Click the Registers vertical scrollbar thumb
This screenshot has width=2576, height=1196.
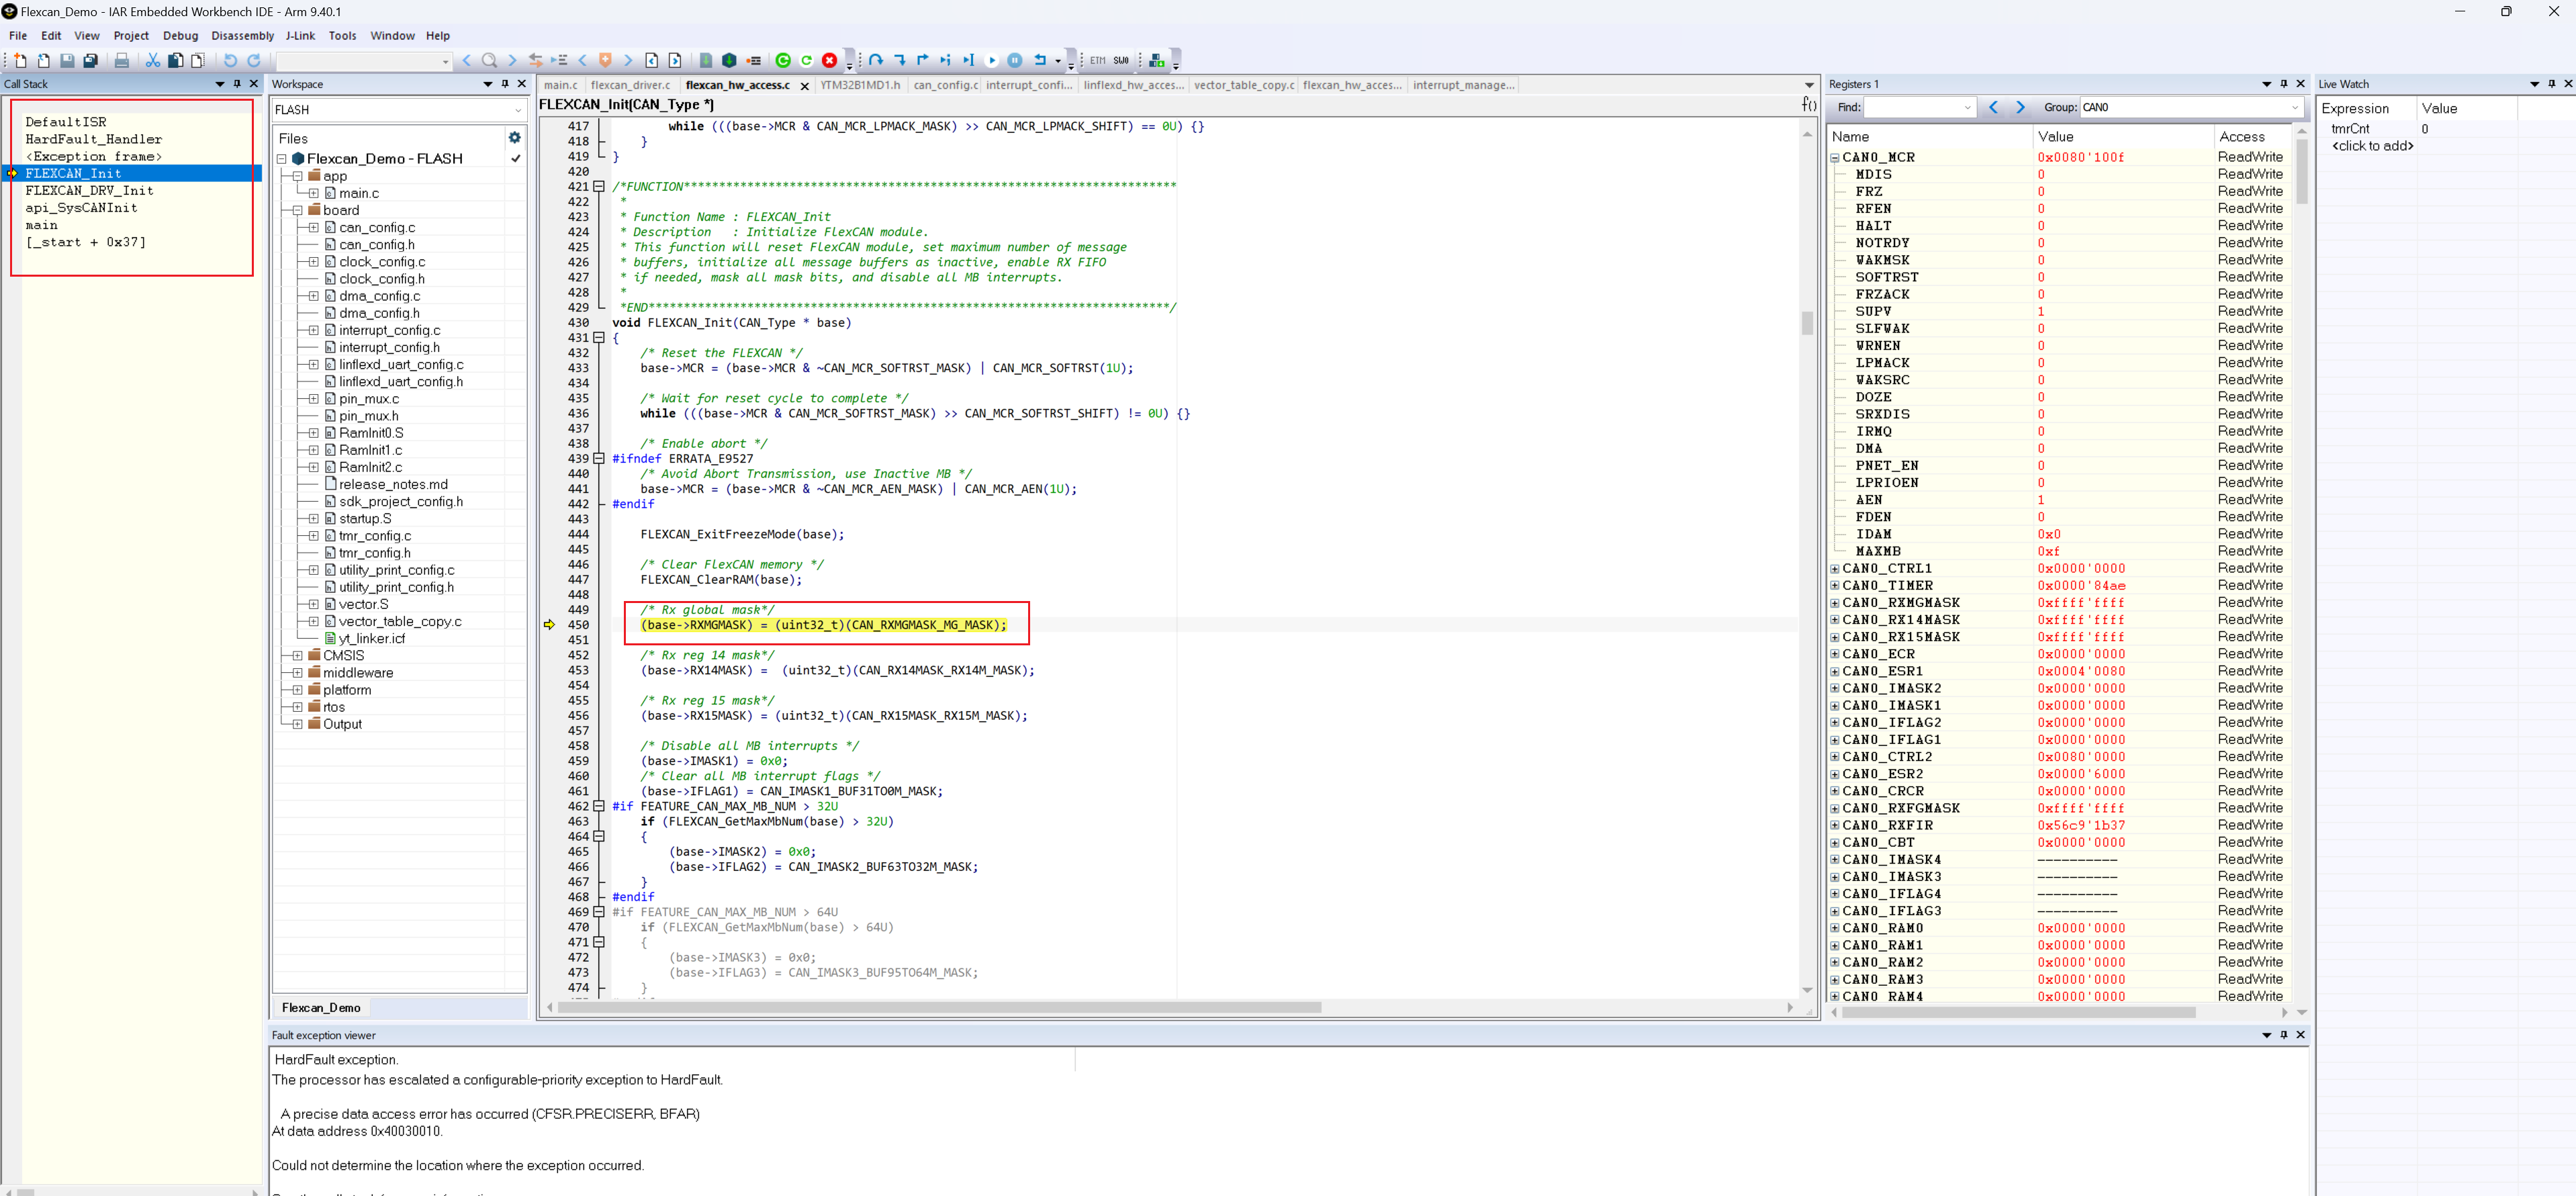(2301, 171)
